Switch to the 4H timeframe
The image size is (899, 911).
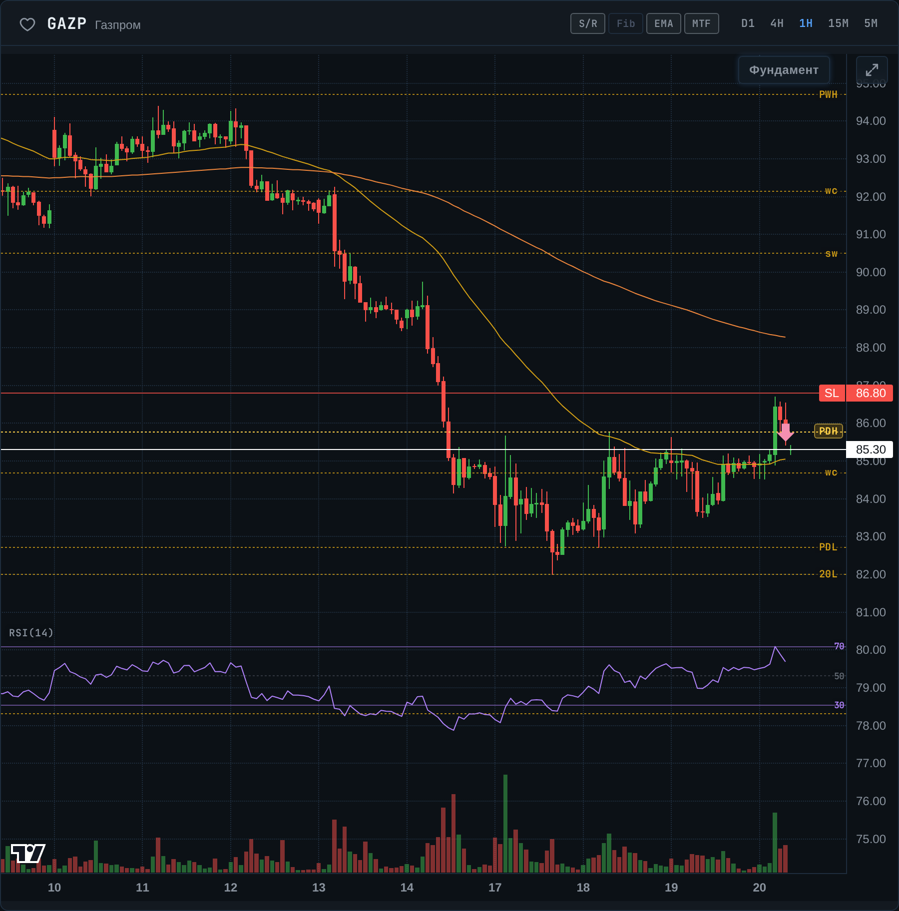click(x=777, y=23)
